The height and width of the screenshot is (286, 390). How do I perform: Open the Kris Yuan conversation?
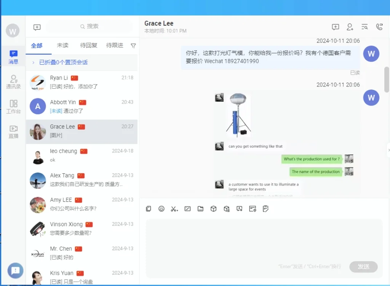tap(82, 276)
